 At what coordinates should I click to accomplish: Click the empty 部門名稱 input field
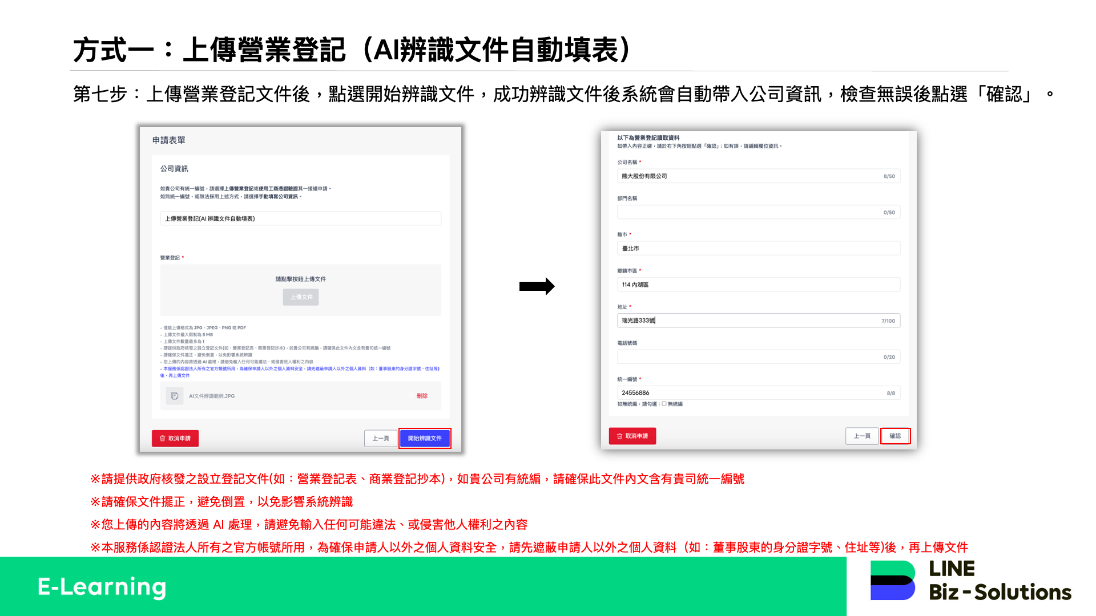click(x=757, y=212)
